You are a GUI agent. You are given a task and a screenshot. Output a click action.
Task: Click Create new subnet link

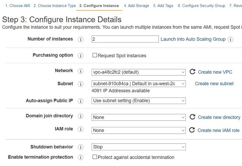pos(214,84)
